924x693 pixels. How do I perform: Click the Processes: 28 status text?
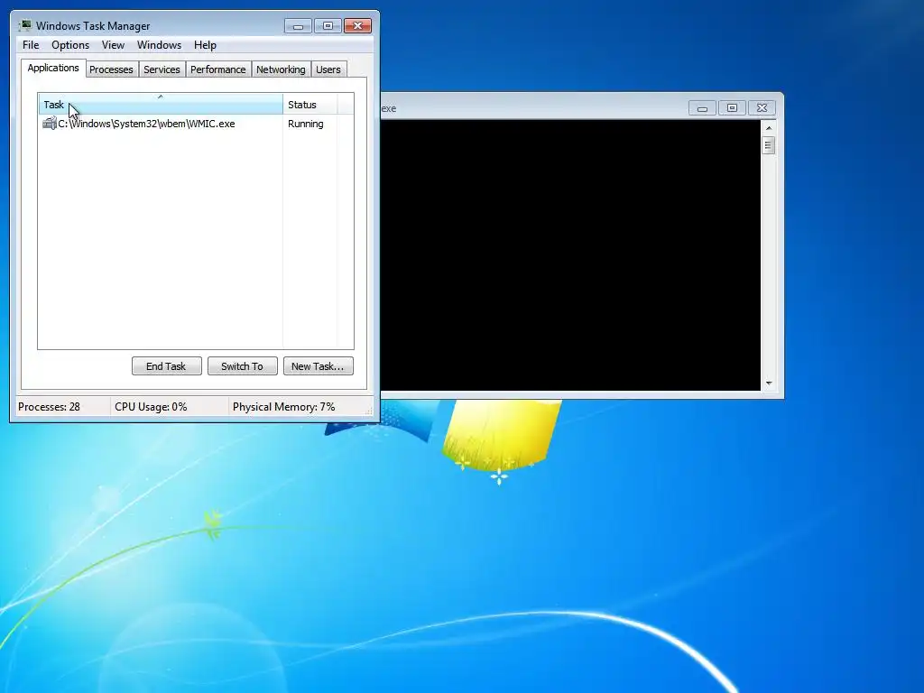click(49, 407)
